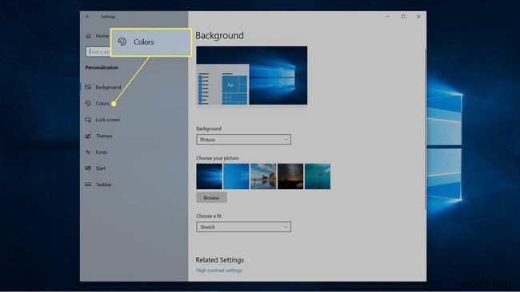Expand the Choose a fit dropdown showing Stretch
Image resolution: width=520 pixels, height=292 pixels.
click(x=243, y=227)
